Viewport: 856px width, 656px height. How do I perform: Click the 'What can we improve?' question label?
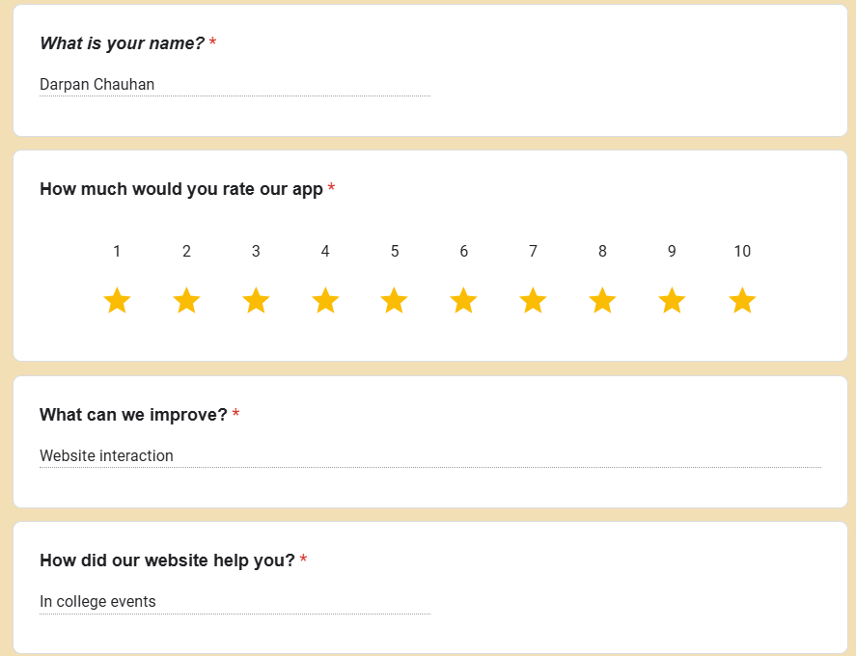[133, 415]
